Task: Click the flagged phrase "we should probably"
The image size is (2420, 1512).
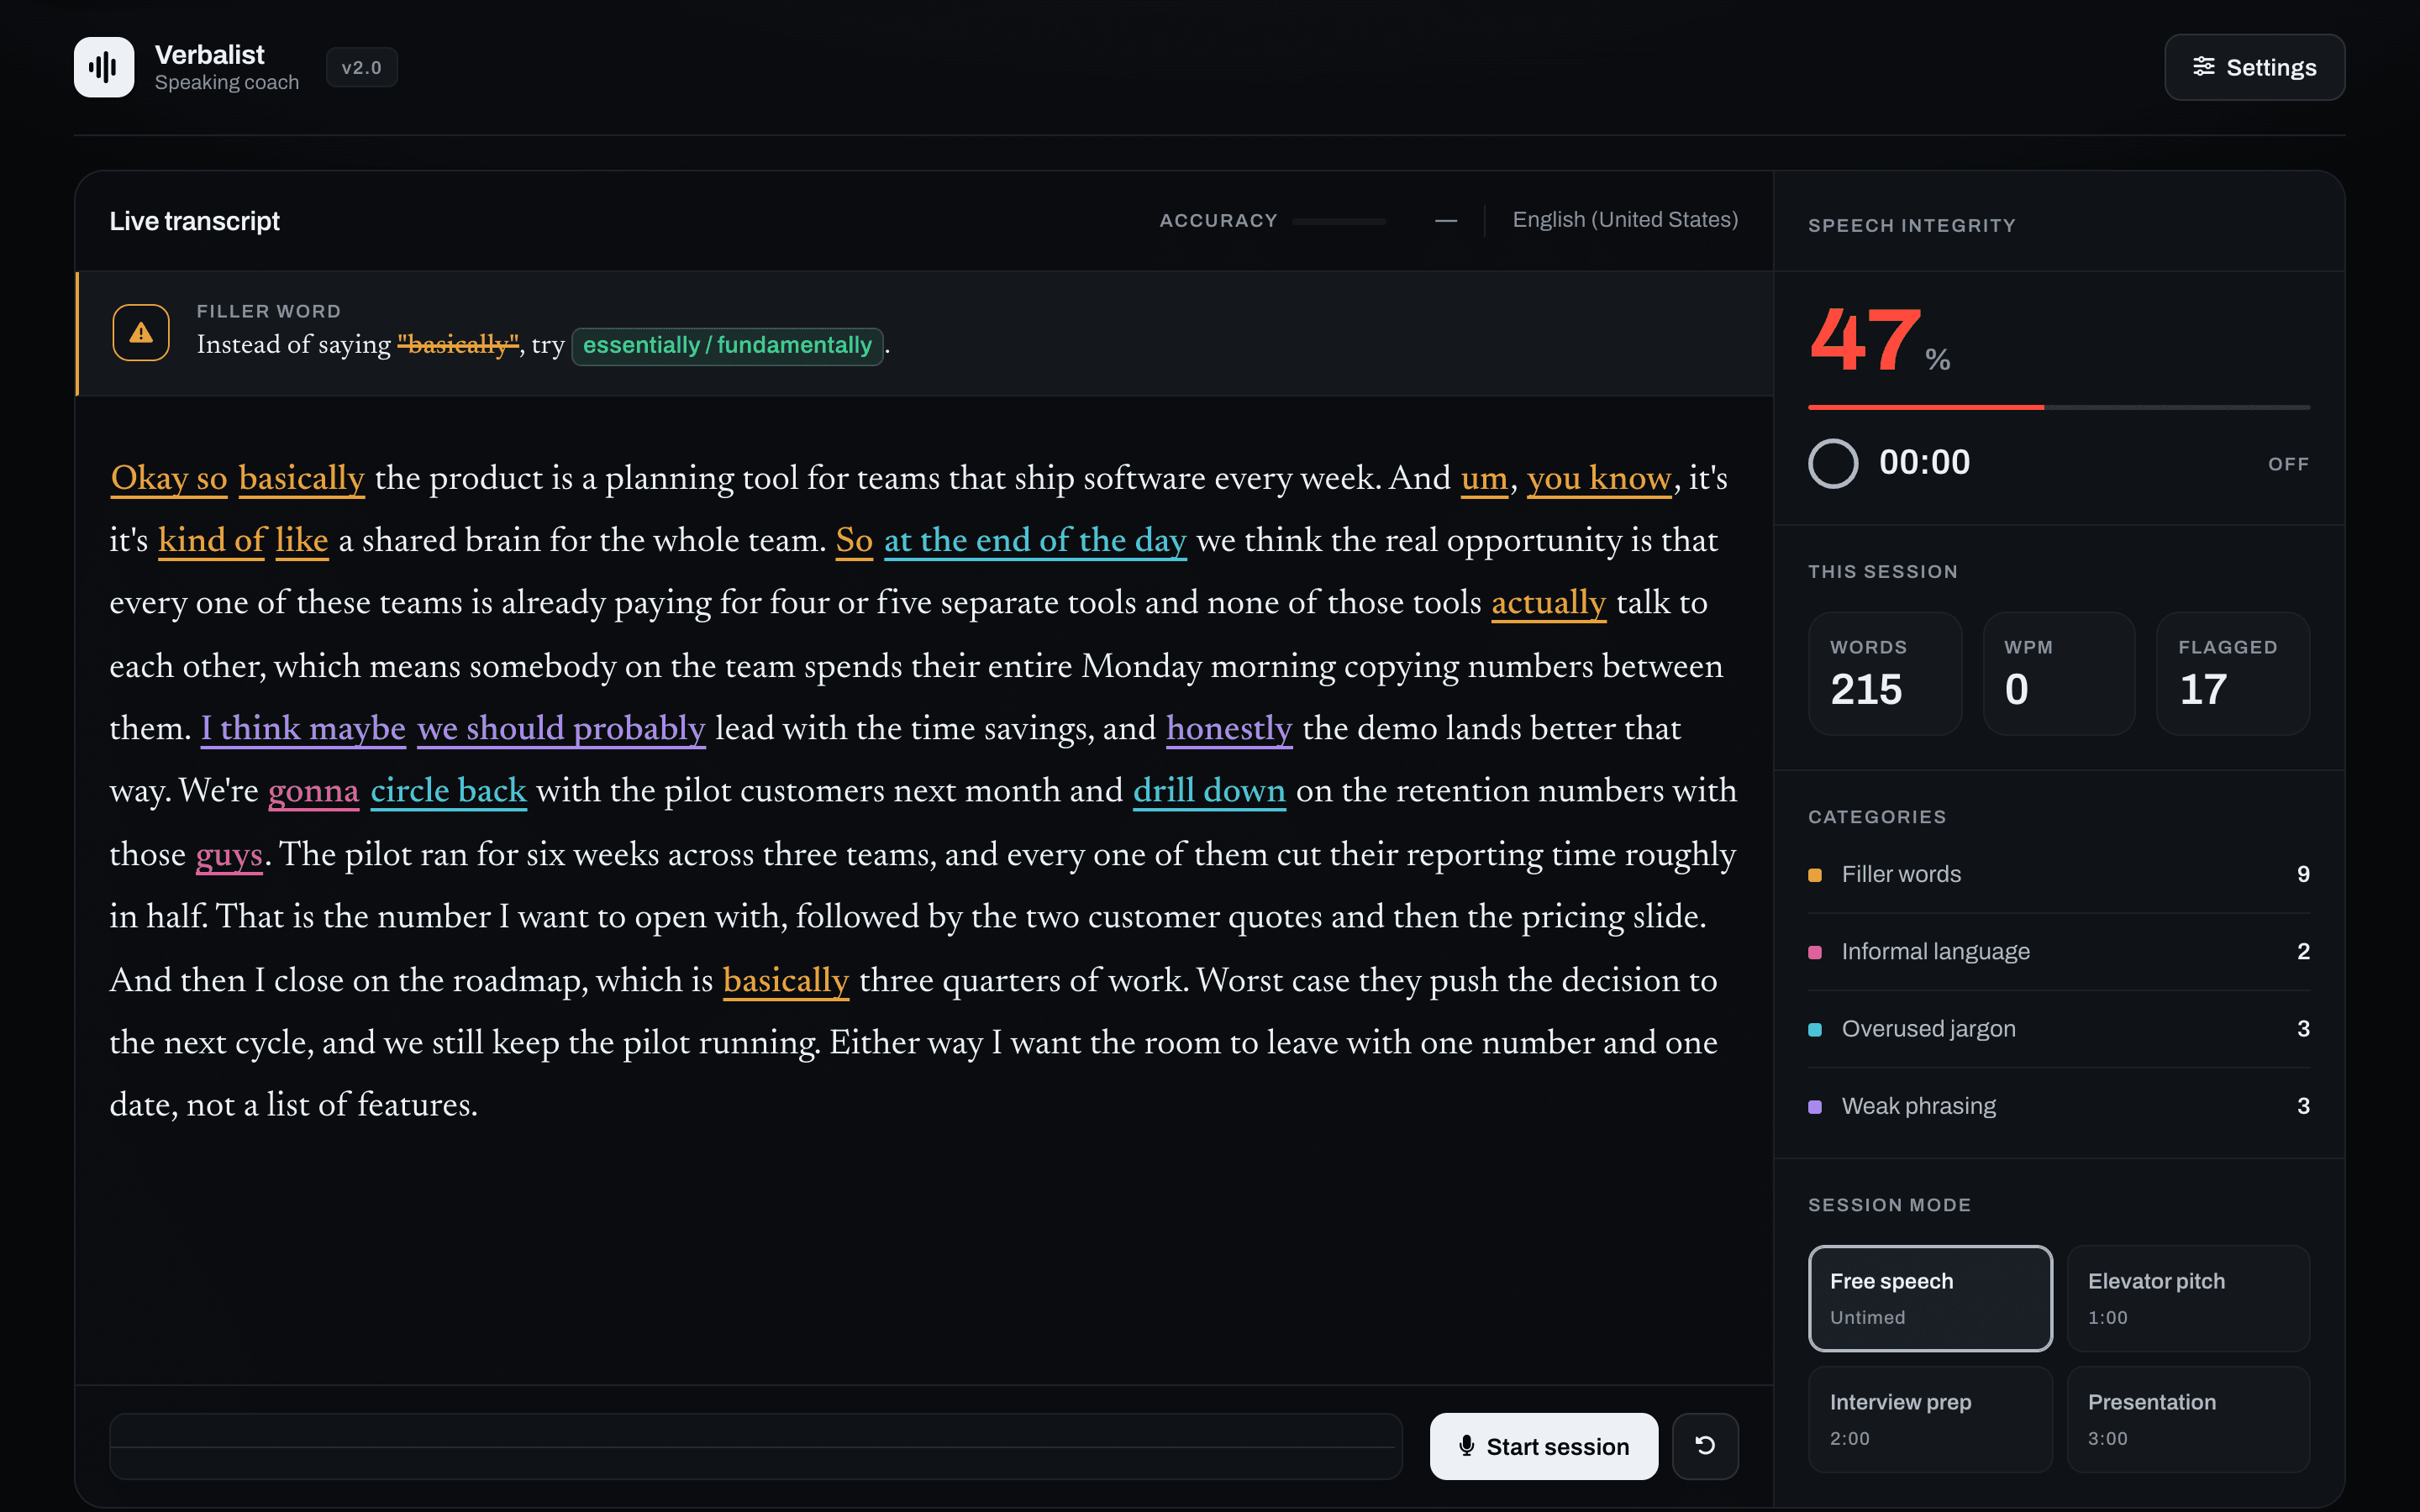Action: 561,729
